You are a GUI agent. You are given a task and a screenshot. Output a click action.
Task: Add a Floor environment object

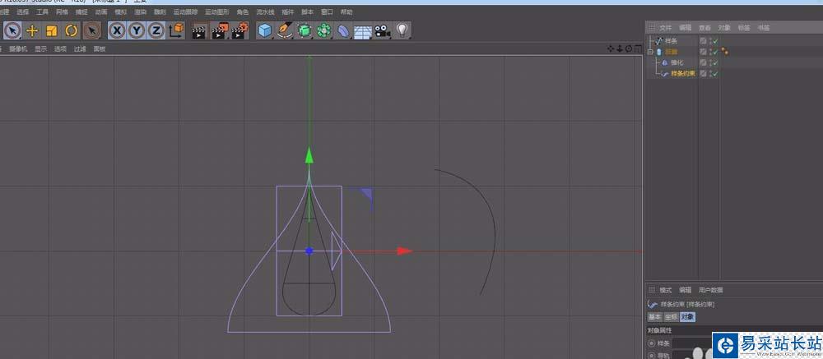point(363,32)
